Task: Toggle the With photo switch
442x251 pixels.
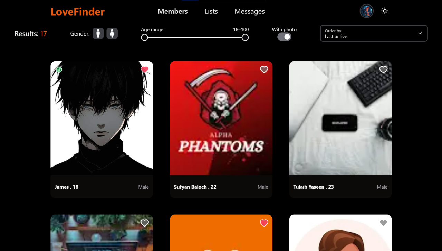Action: [x=284, y=37]
